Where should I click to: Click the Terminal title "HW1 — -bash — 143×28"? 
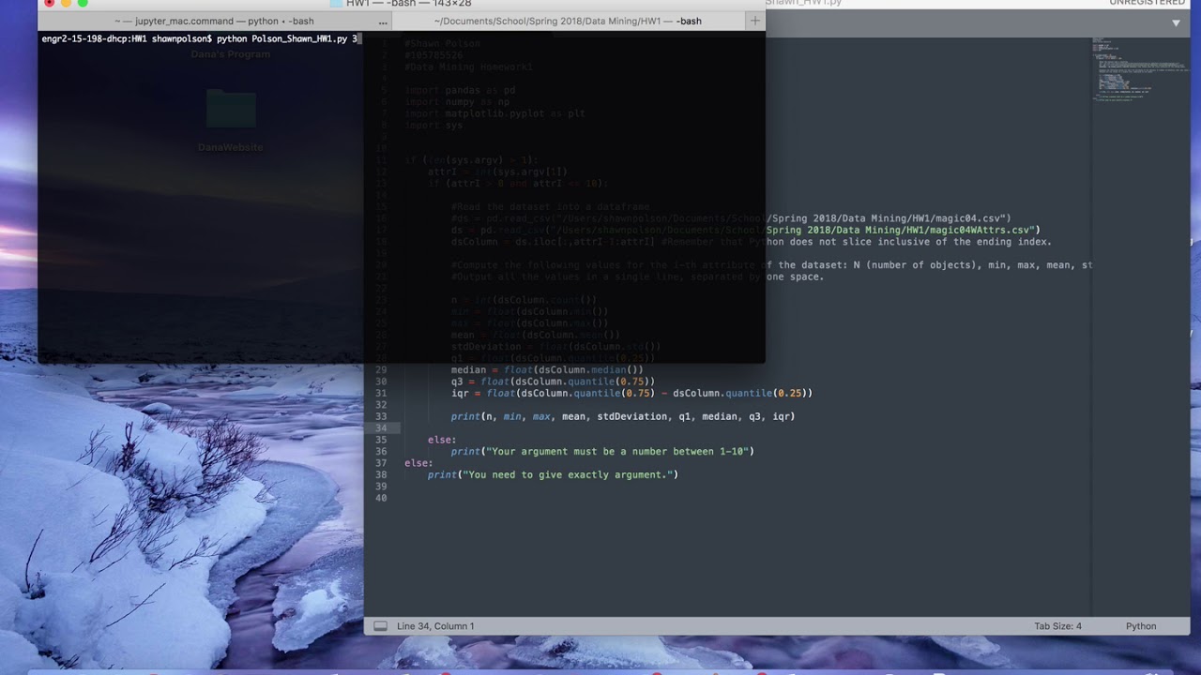[408, 4]
